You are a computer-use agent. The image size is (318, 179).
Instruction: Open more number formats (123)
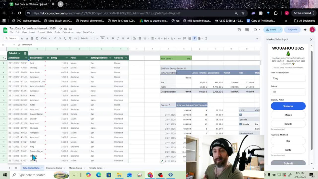[75, 38]
